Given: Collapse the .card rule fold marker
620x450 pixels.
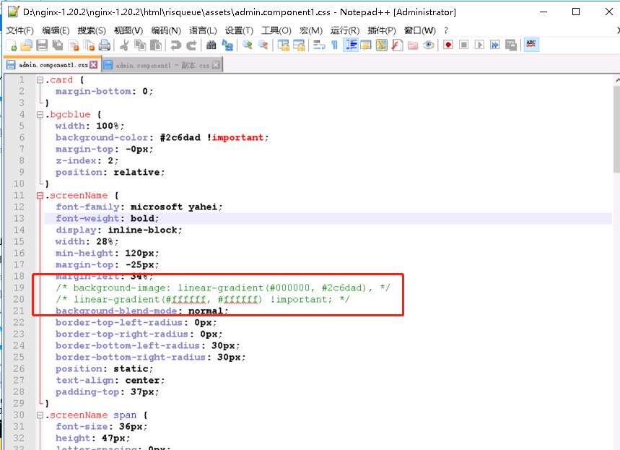Looking at the screenshot, I should click(x=40, y=80).
